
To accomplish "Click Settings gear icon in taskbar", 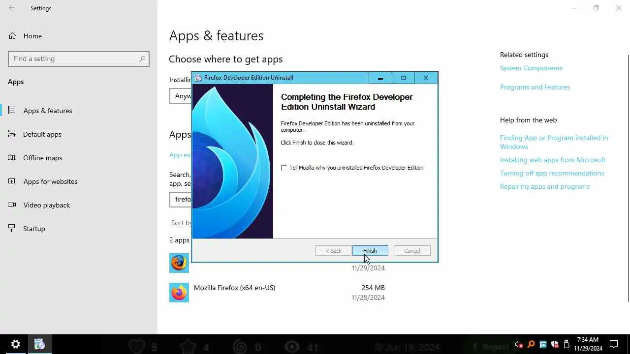I will [15, 344].
